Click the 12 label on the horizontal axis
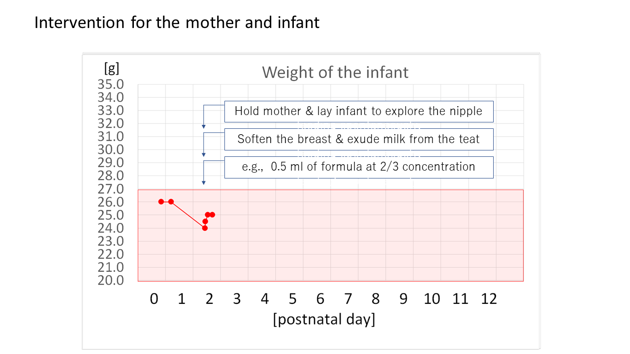 pyautogui.click(x=489, y=298)
